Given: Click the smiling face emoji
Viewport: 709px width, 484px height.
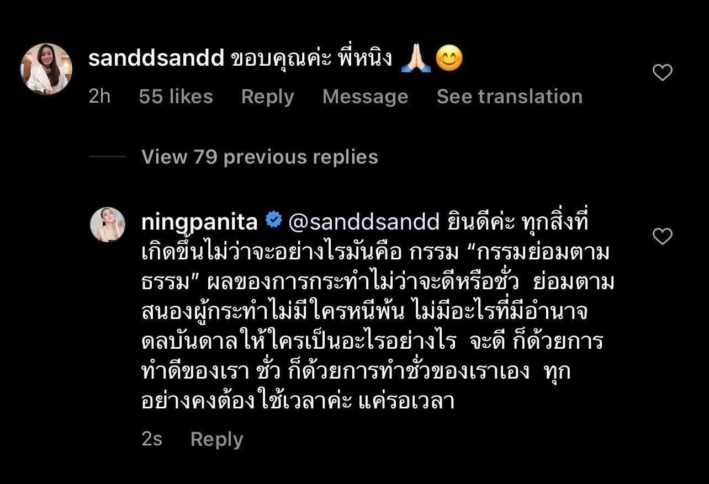Looking at the screenshot, I should pyautogui.click(x=449, y=59).
